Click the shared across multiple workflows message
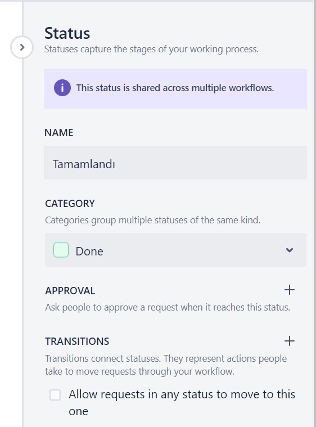 click(175, 88)
